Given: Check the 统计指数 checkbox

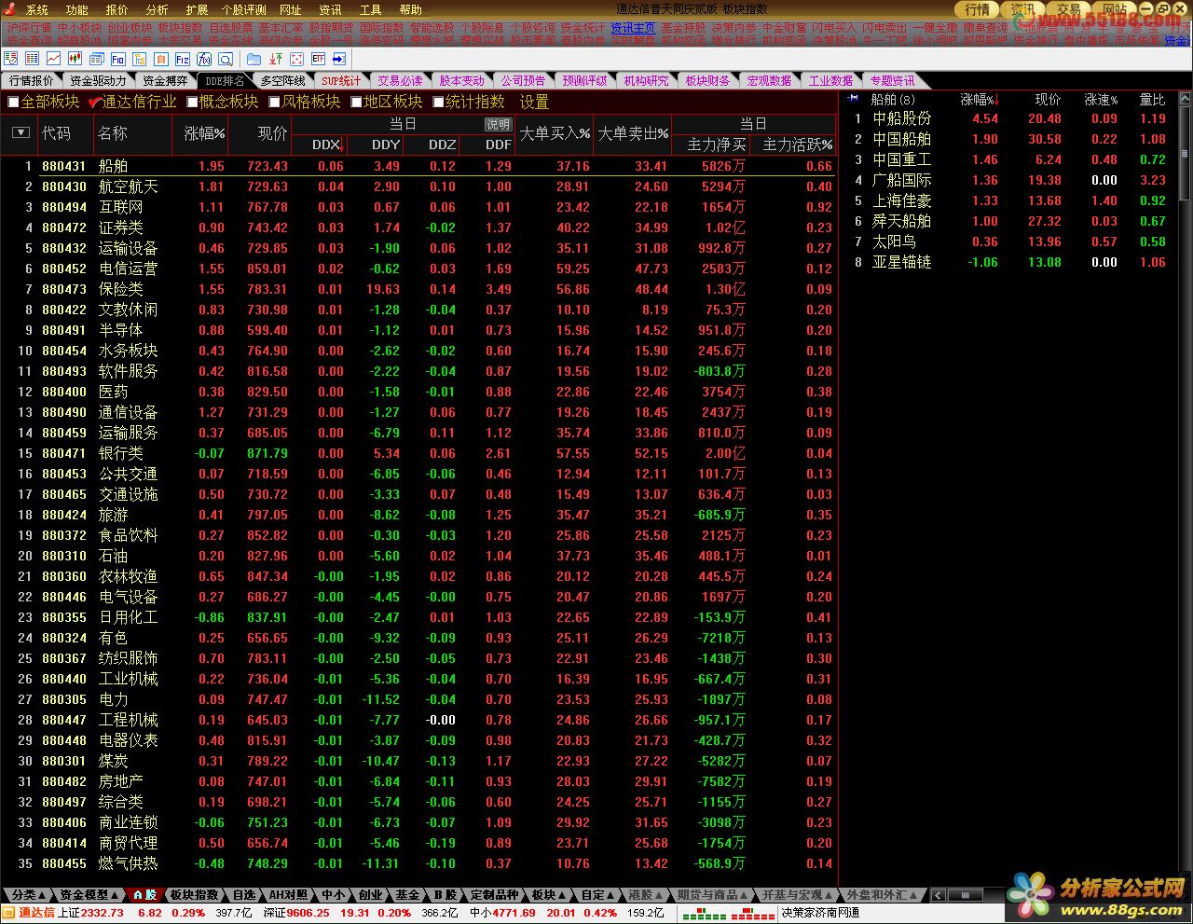Looking at the screenshot, I should 438,102.
